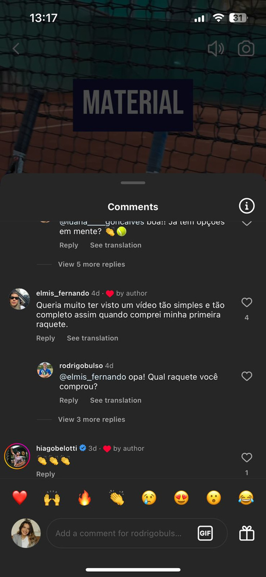Like rodrigobulso's reply with the heart
Screen dimensions: 266x577
[246, 376]
